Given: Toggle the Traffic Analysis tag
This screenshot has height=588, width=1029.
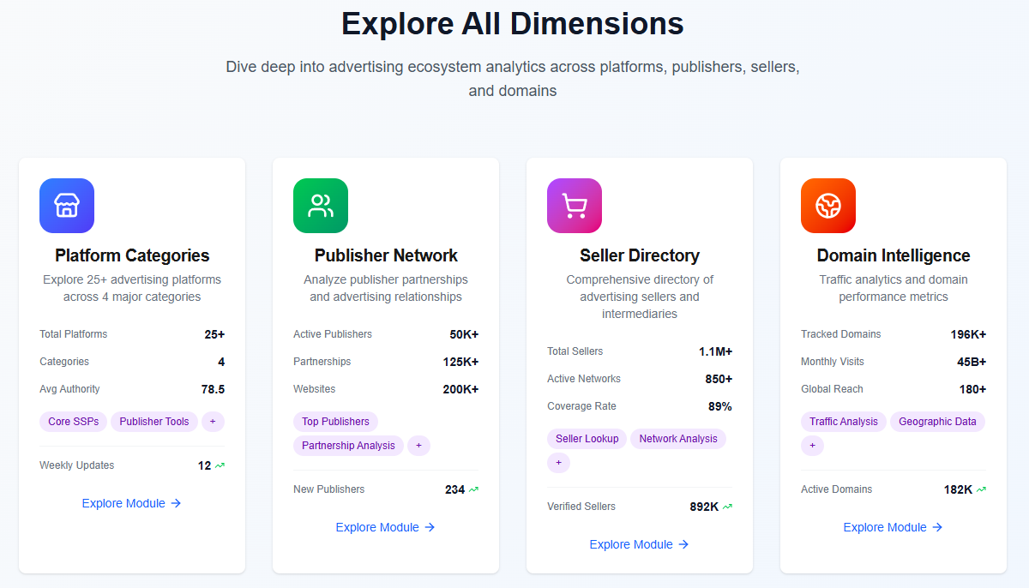Looking at the screenshot, I should point(843,421).
